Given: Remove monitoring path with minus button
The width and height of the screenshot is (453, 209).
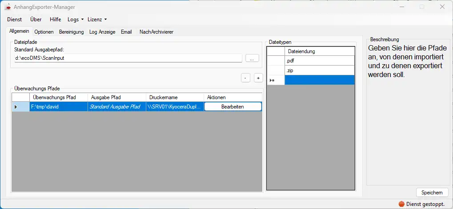Looking at the screenshot, I should click(x=245, y=78).
